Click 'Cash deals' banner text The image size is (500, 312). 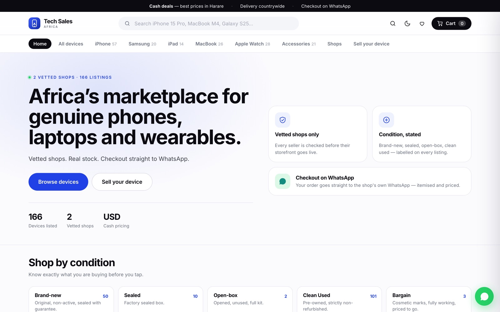tap(161, 6)
